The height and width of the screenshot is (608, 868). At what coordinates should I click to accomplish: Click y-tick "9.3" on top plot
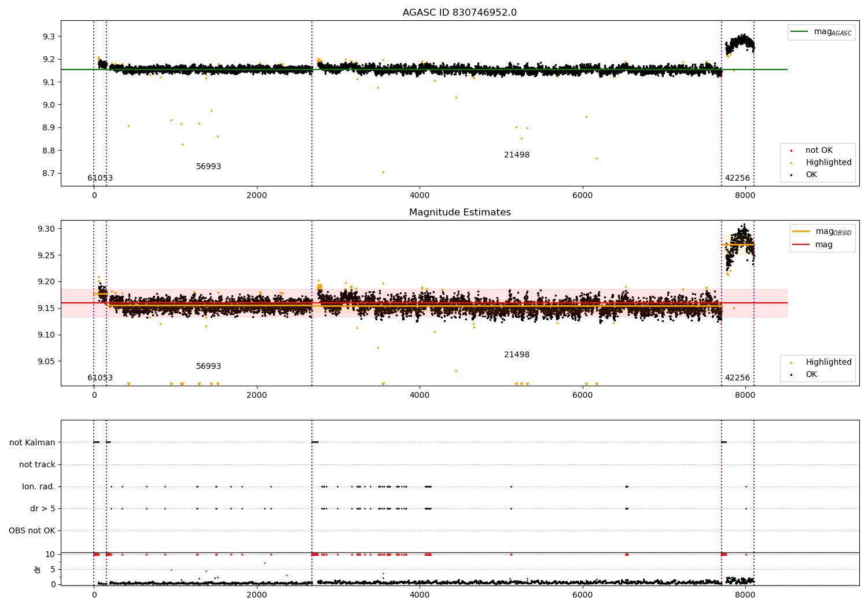click(x=49, y=36)
